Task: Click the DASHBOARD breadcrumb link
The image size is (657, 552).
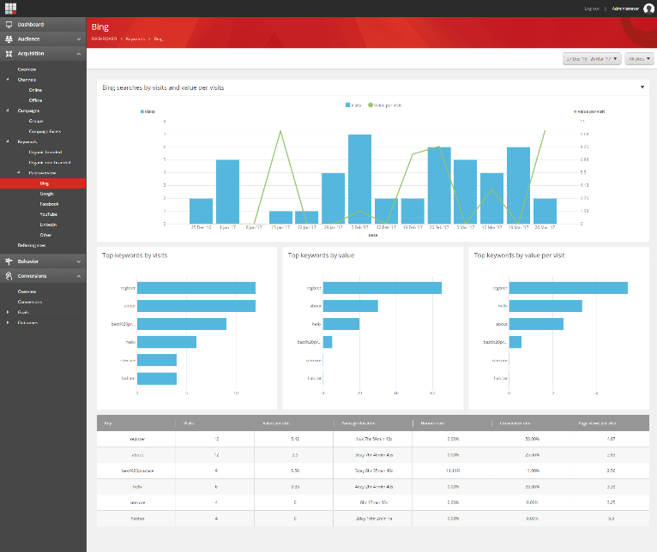Action: [x=104, y=39]
